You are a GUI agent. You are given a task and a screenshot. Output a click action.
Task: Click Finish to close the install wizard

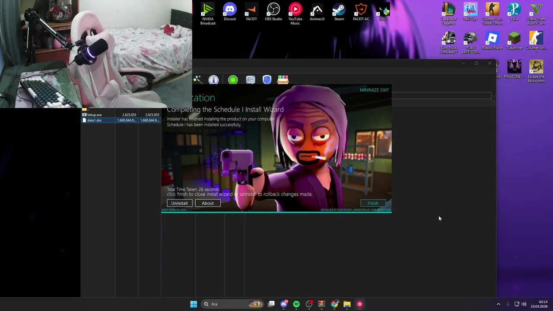coord(373,203)
